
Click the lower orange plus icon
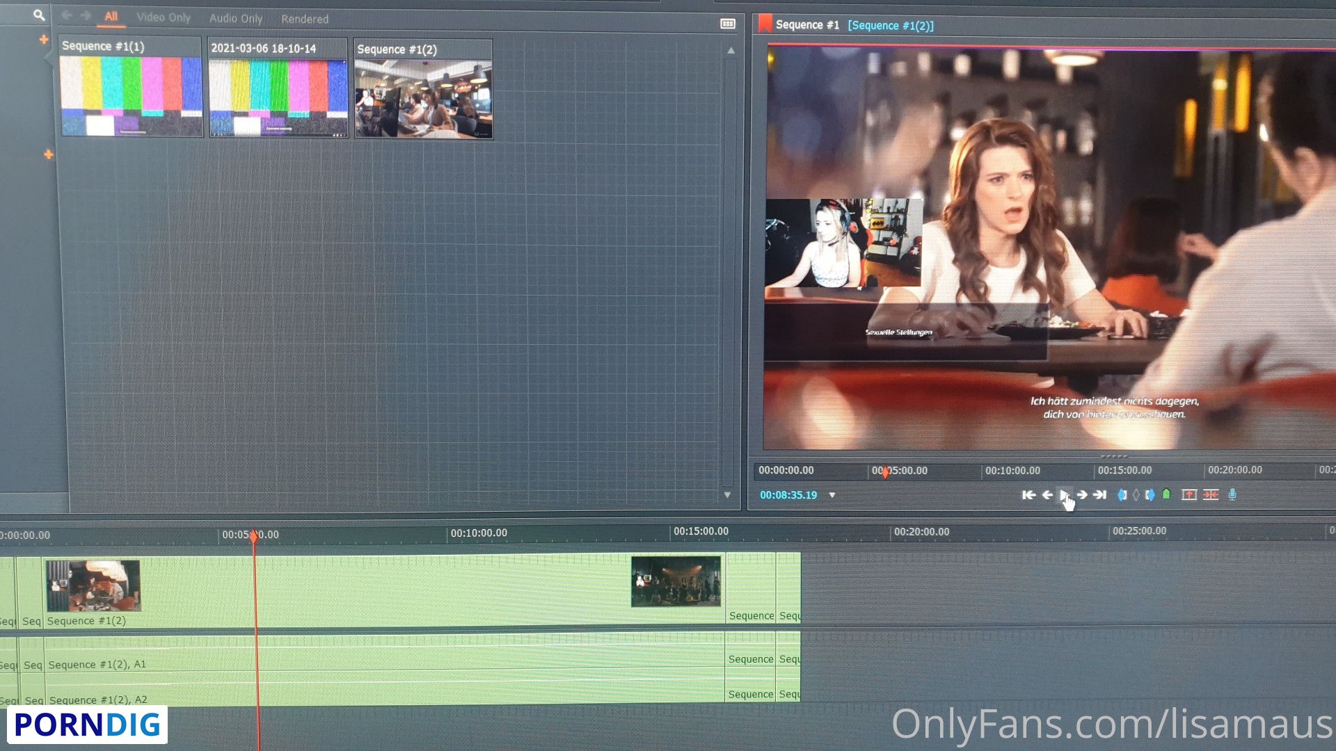[48, 154]
